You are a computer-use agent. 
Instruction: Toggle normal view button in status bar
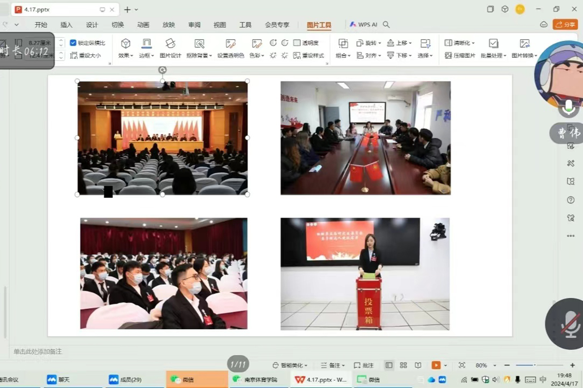point(389,365)
